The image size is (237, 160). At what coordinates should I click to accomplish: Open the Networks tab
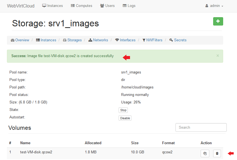98,40
